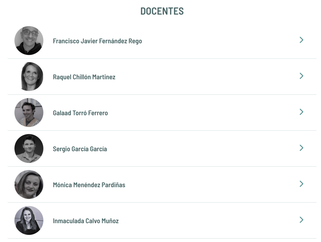Screen dimensions: 321x242
Task: Select the Mónica Menéndez Pardiñas name text
Action: [89, 185]
